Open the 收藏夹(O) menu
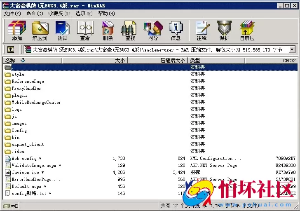 coord(59,14)
